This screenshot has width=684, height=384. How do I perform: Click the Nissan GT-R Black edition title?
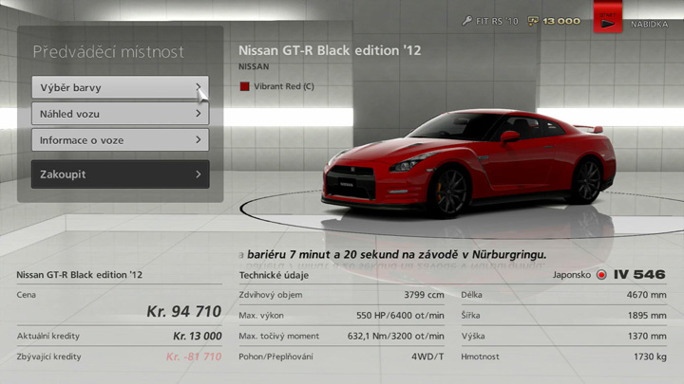329,50
